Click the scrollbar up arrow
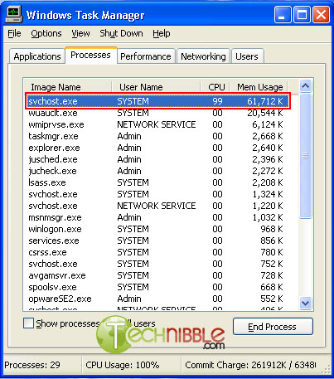Image resolution: width=334 pixels, height=379 pixels. point(305,86)
